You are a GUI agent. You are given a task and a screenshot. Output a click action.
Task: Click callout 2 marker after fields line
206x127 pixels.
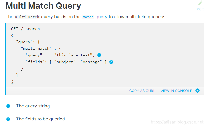click(111, 62)
